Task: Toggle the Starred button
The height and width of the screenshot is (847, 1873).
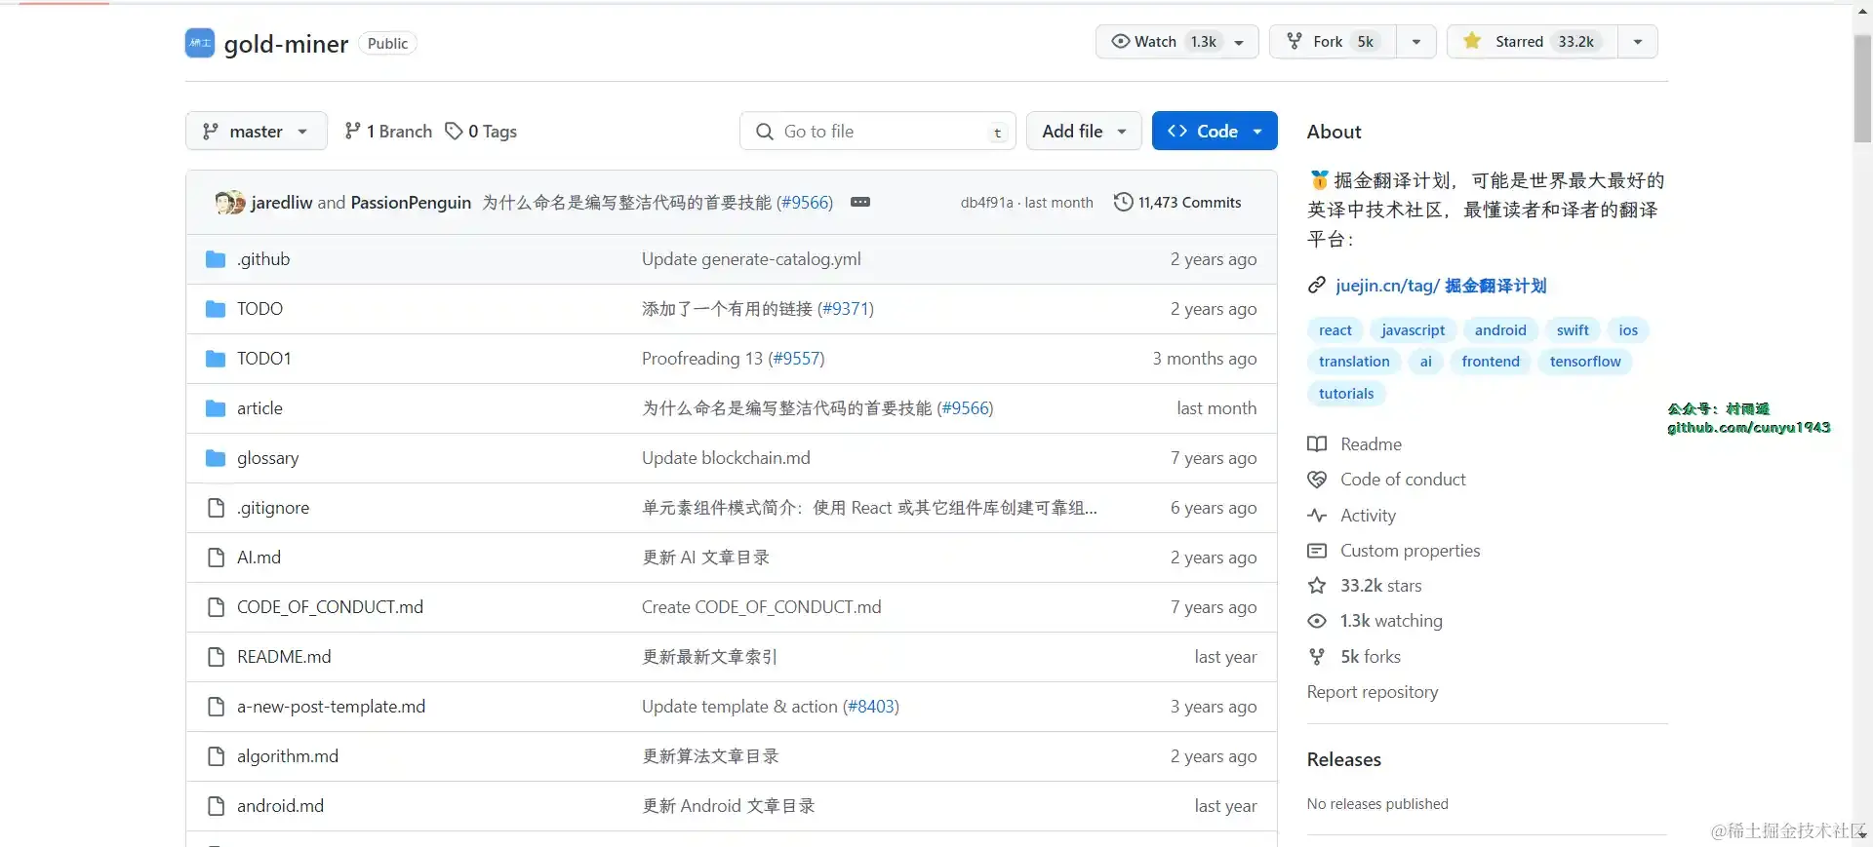Action: coord(1533,41)
